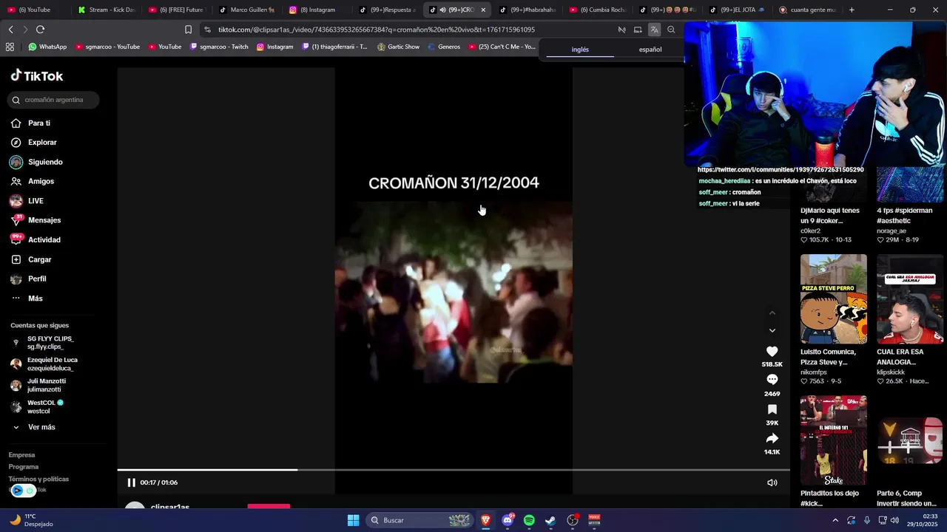Open the comments bubble showing 2469
This screenshot has width=947, height=532.
click(772, 380)
